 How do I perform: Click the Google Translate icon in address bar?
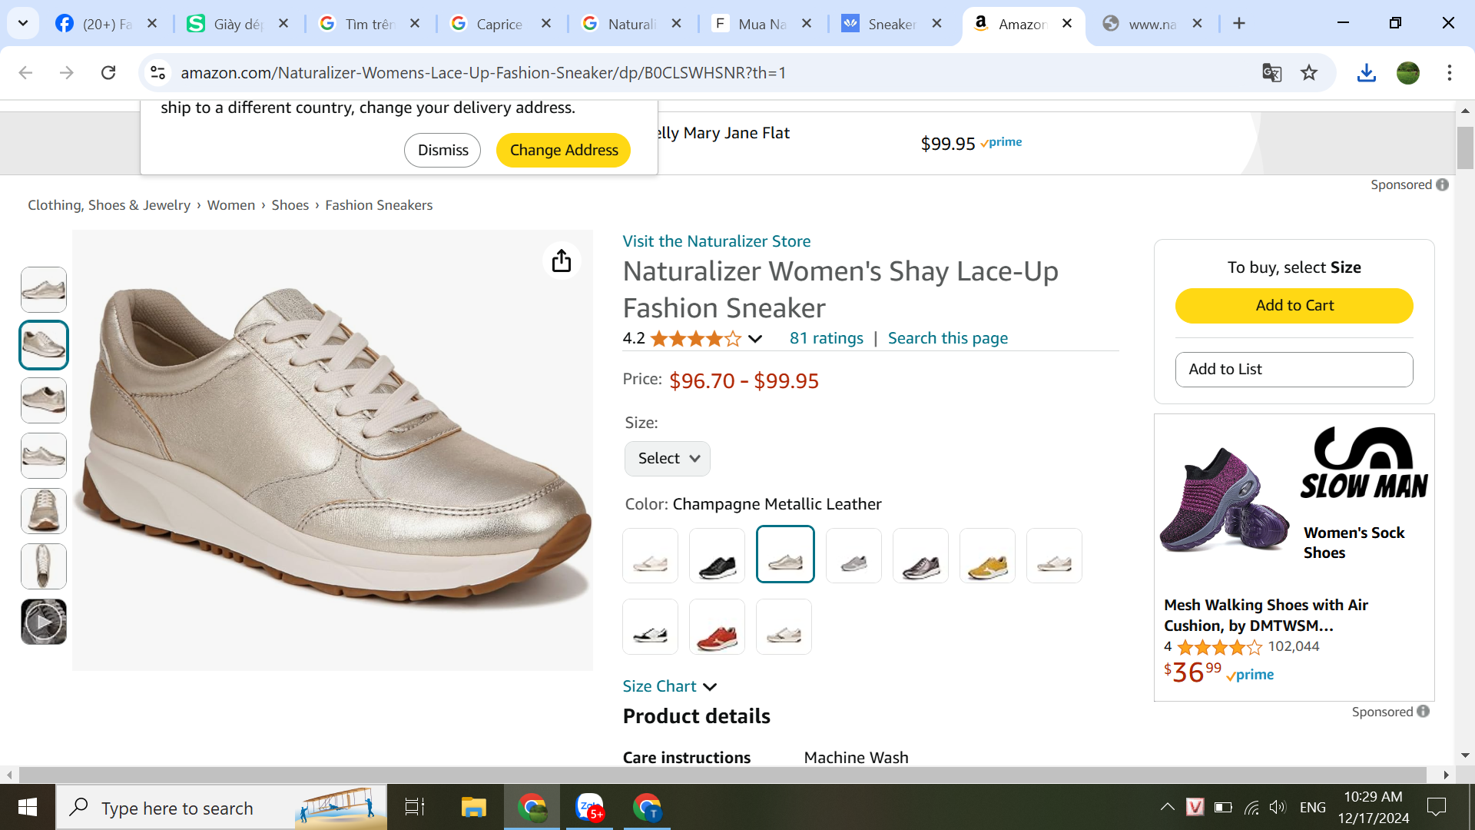(x=1271, y=73)
